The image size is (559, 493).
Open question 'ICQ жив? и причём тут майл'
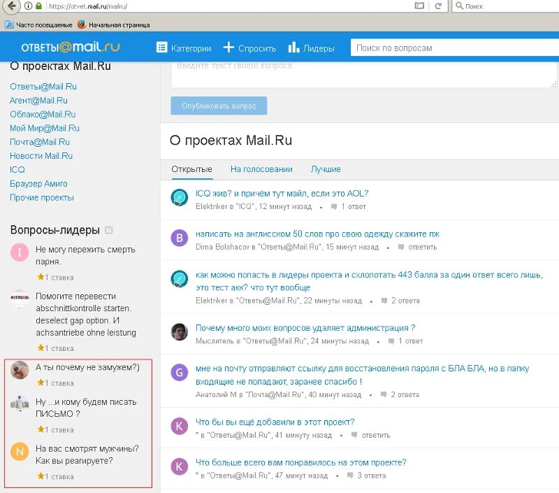click(282, 193)
